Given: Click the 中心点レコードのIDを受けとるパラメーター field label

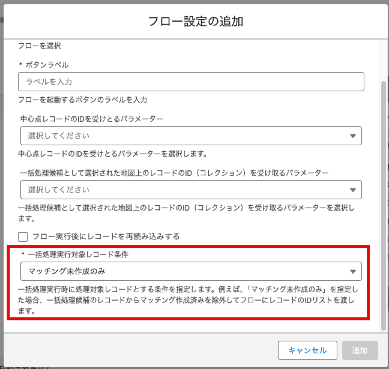Looking at the screenshot, I should pos(92,119).
